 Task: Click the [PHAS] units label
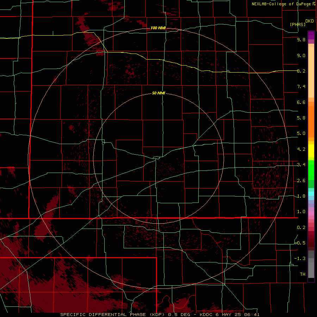tap(298, 24)
